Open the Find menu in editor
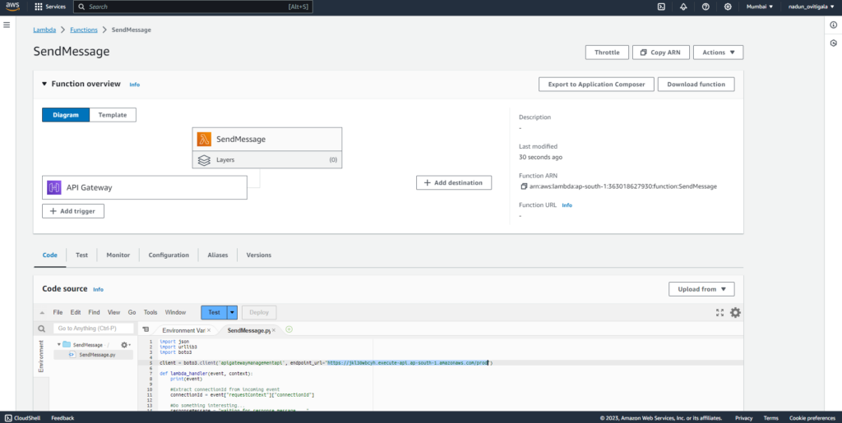Image resolution: width=842 pixels, height=423 pixels. pos(94,313)
